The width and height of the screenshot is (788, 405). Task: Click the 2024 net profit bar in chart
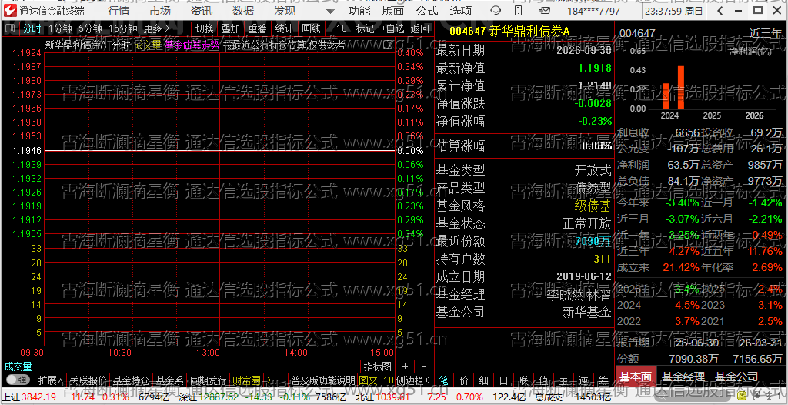[666, 96]
